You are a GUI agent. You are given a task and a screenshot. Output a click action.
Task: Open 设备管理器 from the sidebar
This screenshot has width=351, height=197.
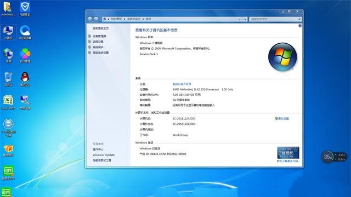[99, 36]
